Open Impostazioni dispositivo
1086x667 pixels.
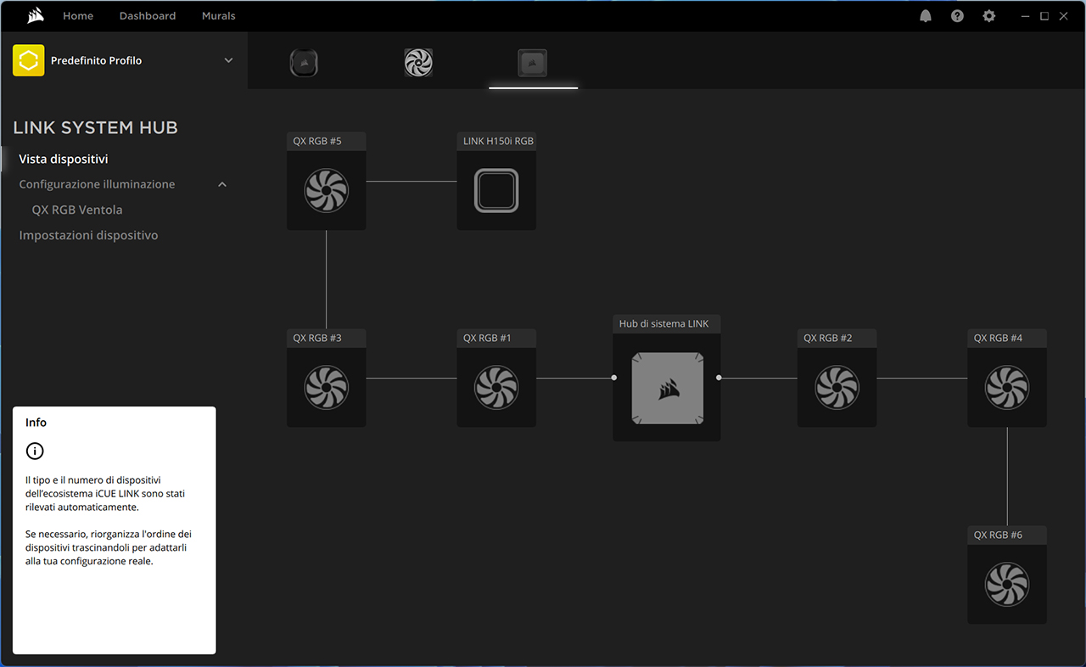[x=88, y=235]
